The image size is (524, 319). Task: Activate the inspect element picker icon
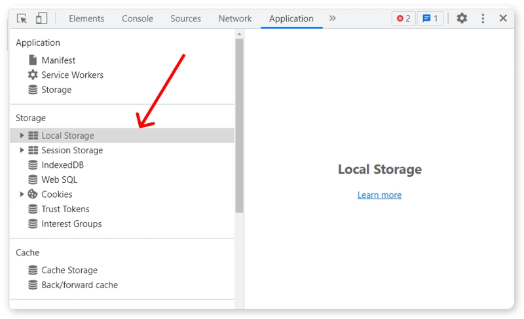pos(22,18)
